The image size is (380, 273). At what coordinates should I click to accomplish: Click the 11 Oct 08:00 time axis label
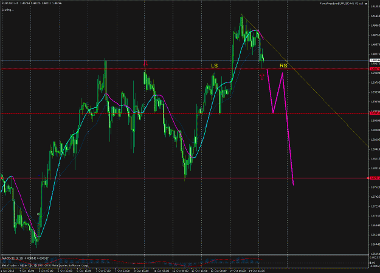(x=161, y=271)
